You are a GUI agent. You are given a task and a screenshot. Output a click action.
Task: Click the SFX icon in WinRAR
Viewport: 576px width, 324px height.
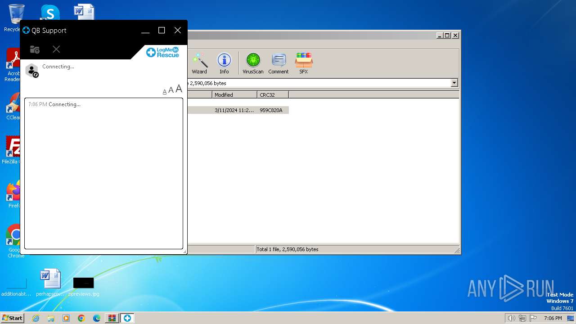[304, 63]
